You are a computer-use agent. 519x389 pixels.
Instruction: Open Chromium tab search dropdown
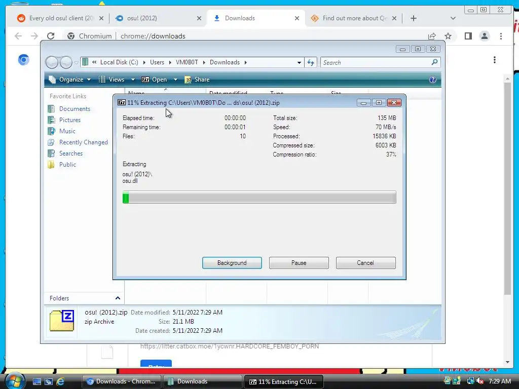(453, 18)
